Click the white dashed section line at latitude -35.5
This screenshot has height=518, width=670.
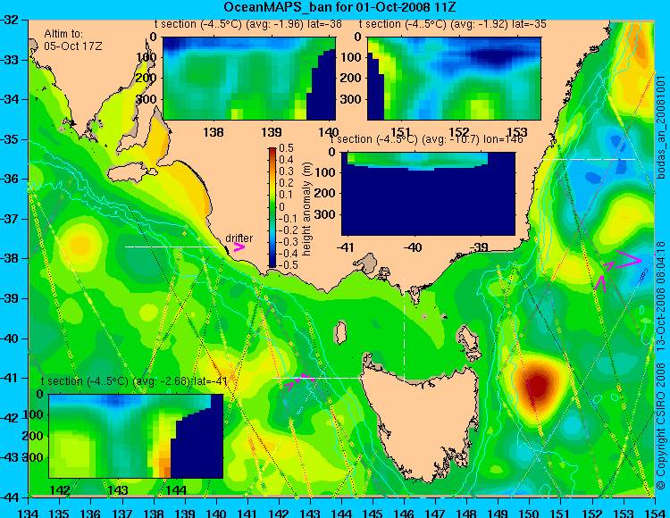click(x=589, y=159)
